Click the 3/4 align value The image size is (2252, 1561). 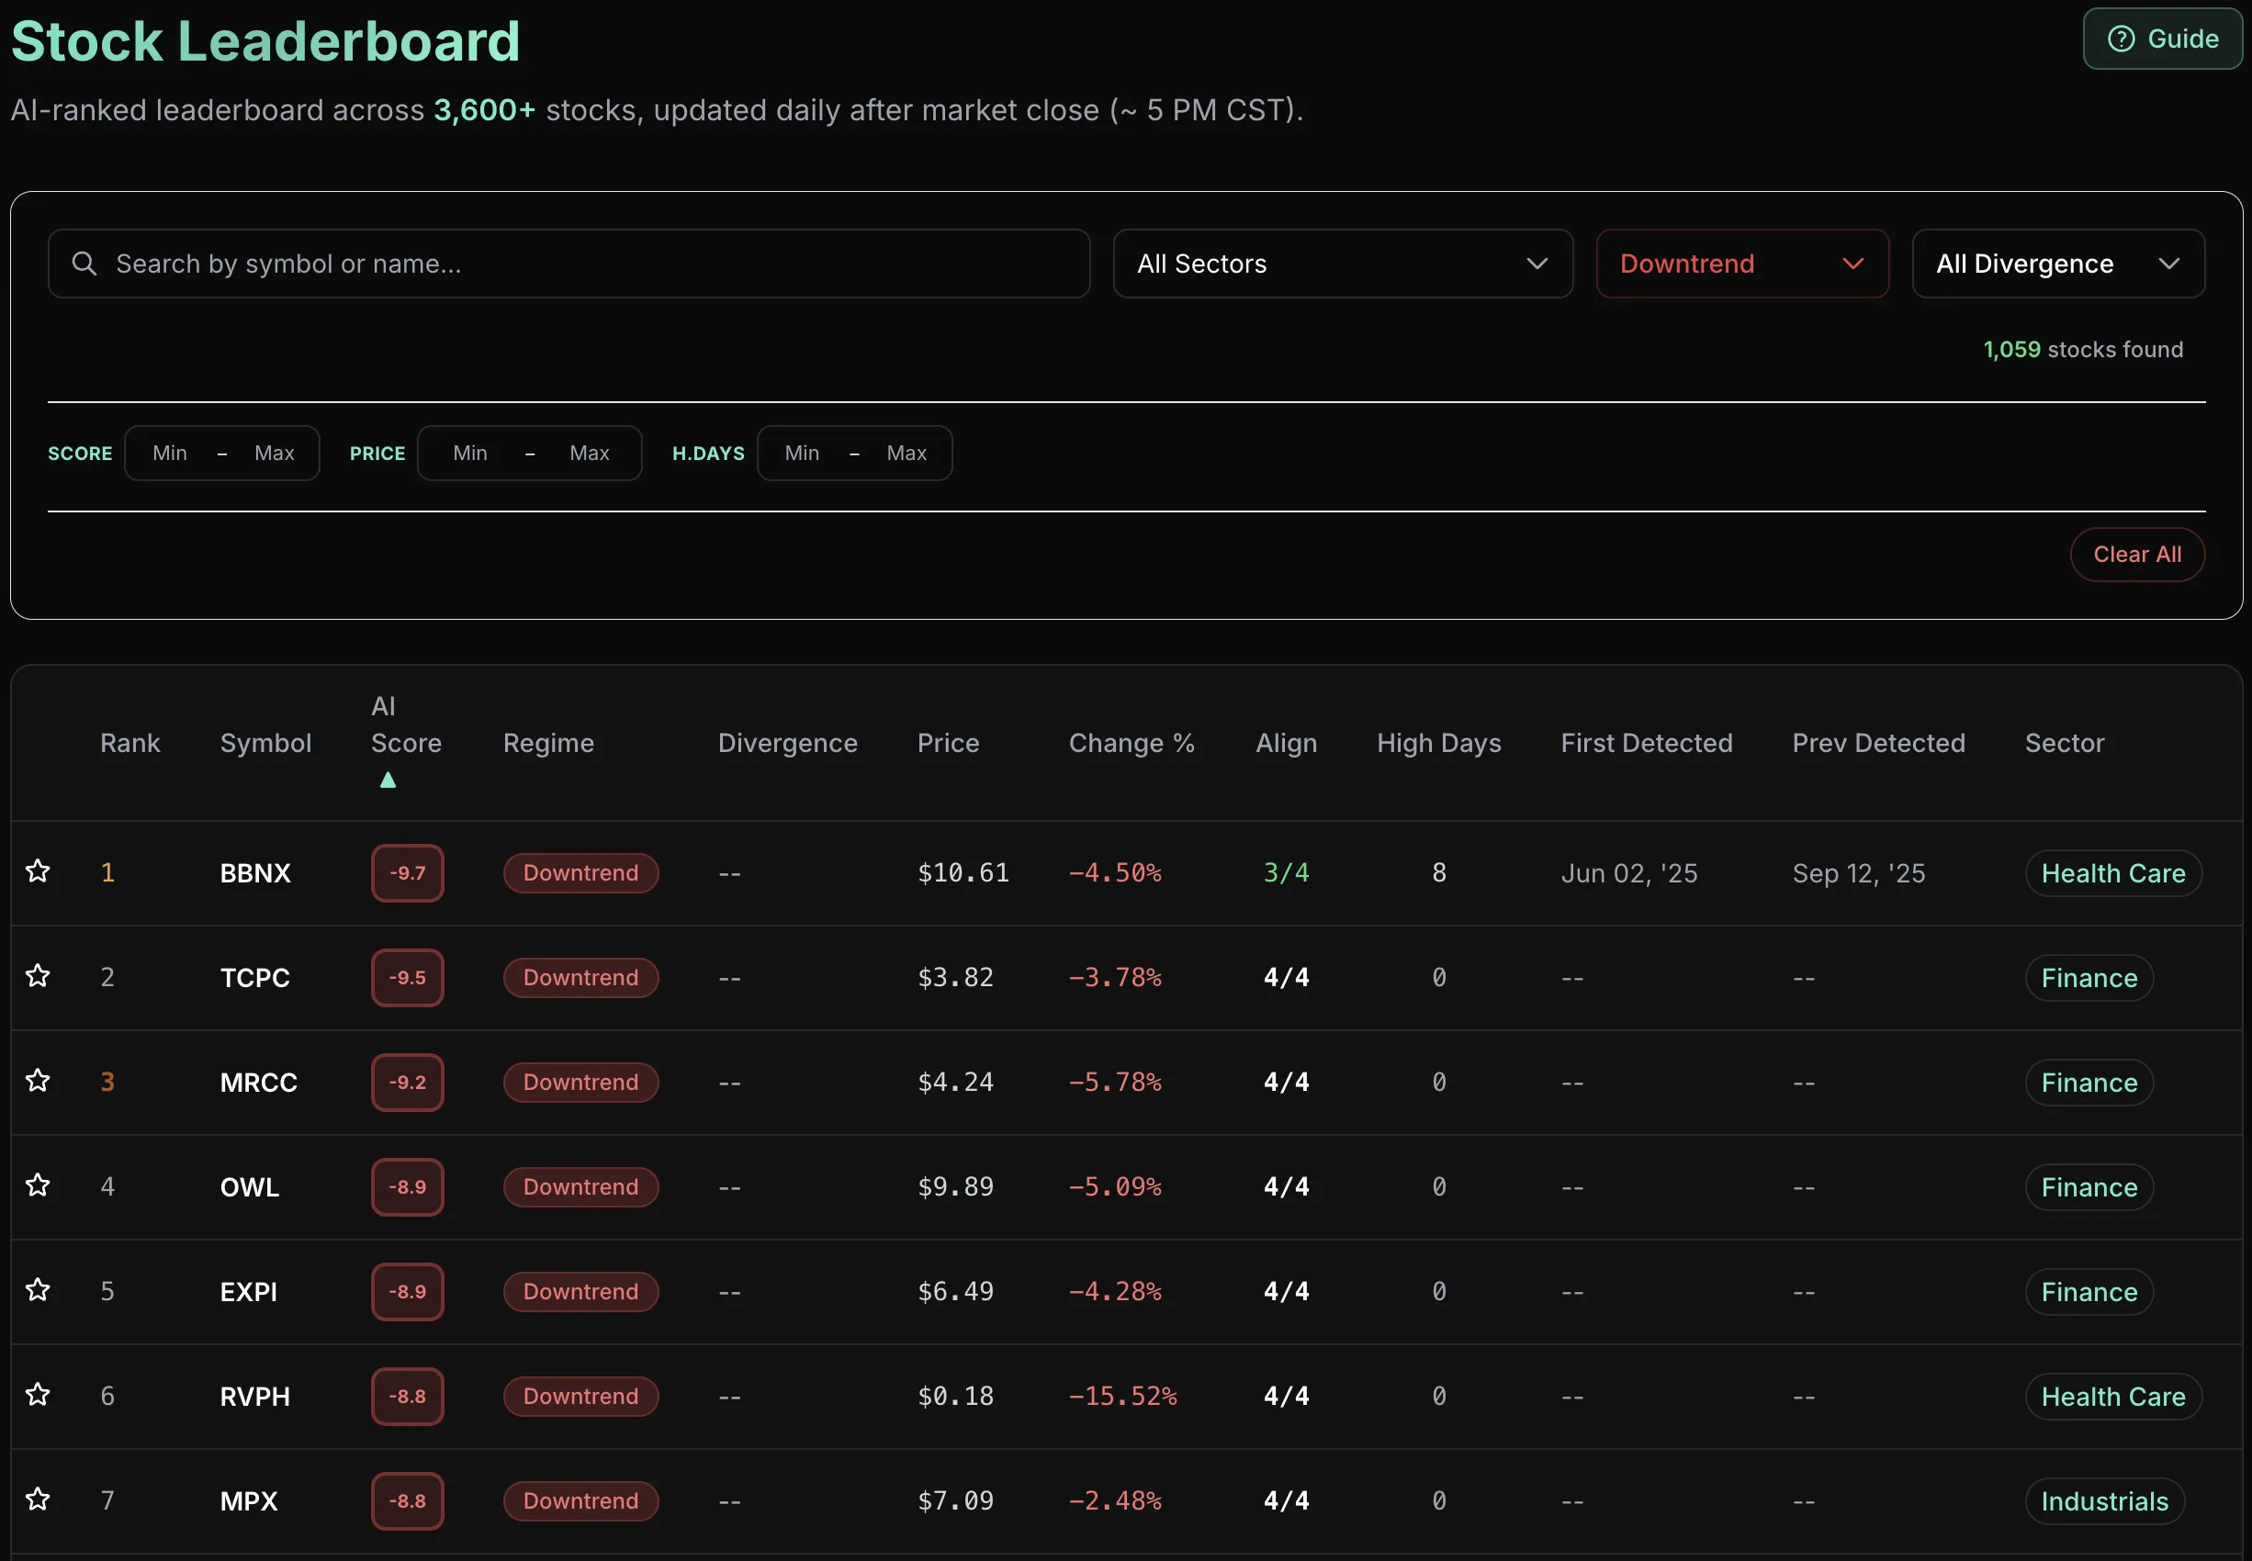pyautogui.click(x=1286, y=872)
